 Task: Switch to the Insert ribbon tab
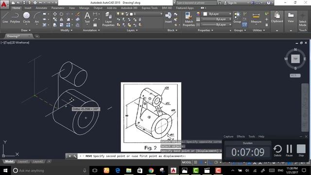coord(28,8)
